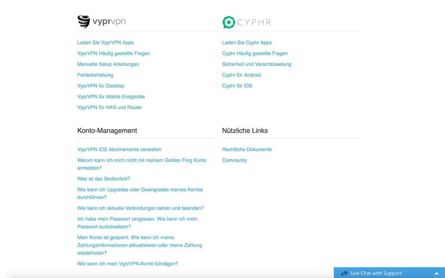Viewport: 445px width, 278px height.
Task: Click the Konto-Management heading
Action: (107, 131)
